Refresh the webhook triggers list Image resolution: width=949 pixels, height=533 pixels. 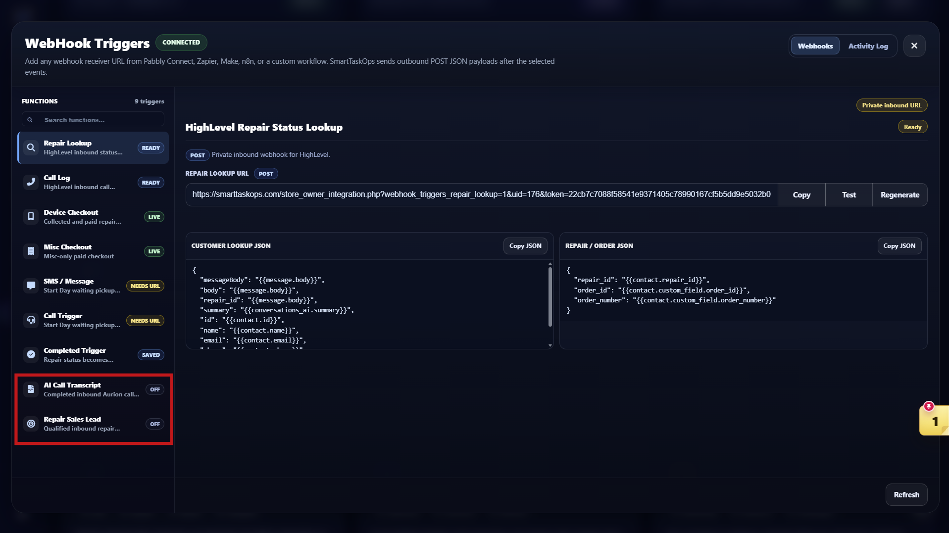[x=906, y=495]
